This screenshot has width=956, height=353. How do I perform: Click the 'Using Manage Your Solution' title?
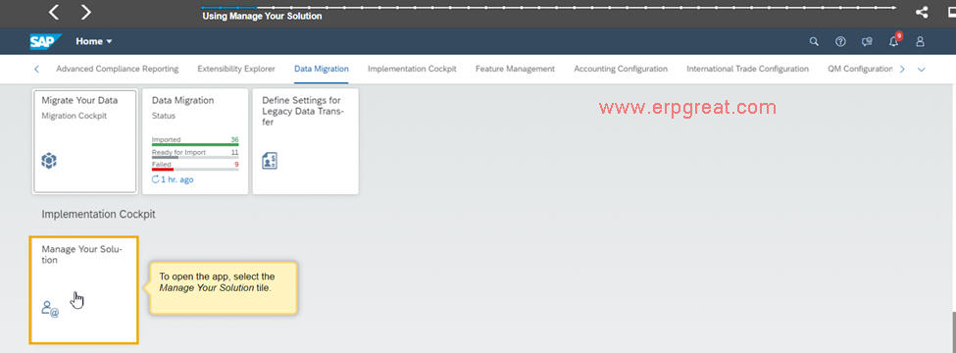pos(262,17)
